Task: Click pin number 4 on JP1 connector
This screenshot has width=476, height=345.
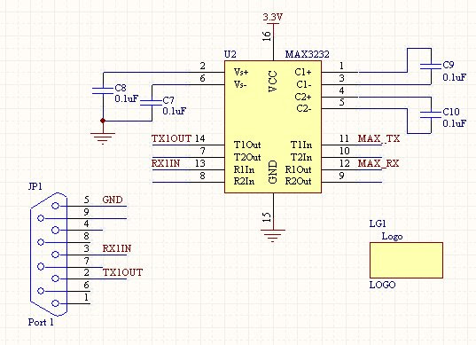Action: [87, 223]
